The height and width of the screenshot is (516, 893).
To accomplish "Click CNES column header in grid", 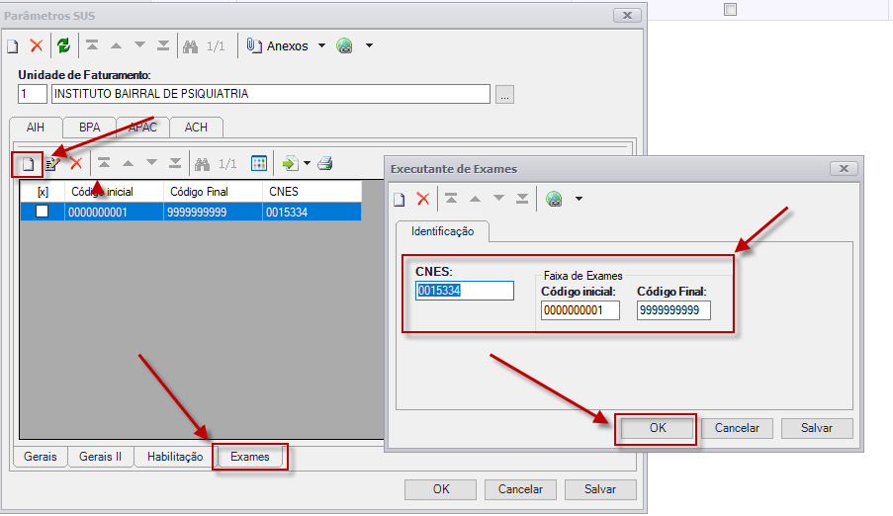I will [x=313, y=192].
